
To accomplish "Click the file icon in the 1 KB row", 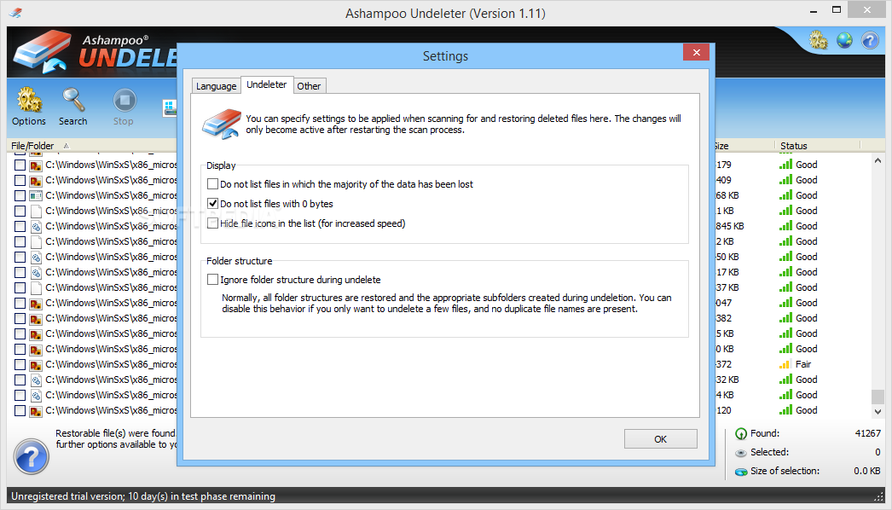I will [x=36, y=212].
